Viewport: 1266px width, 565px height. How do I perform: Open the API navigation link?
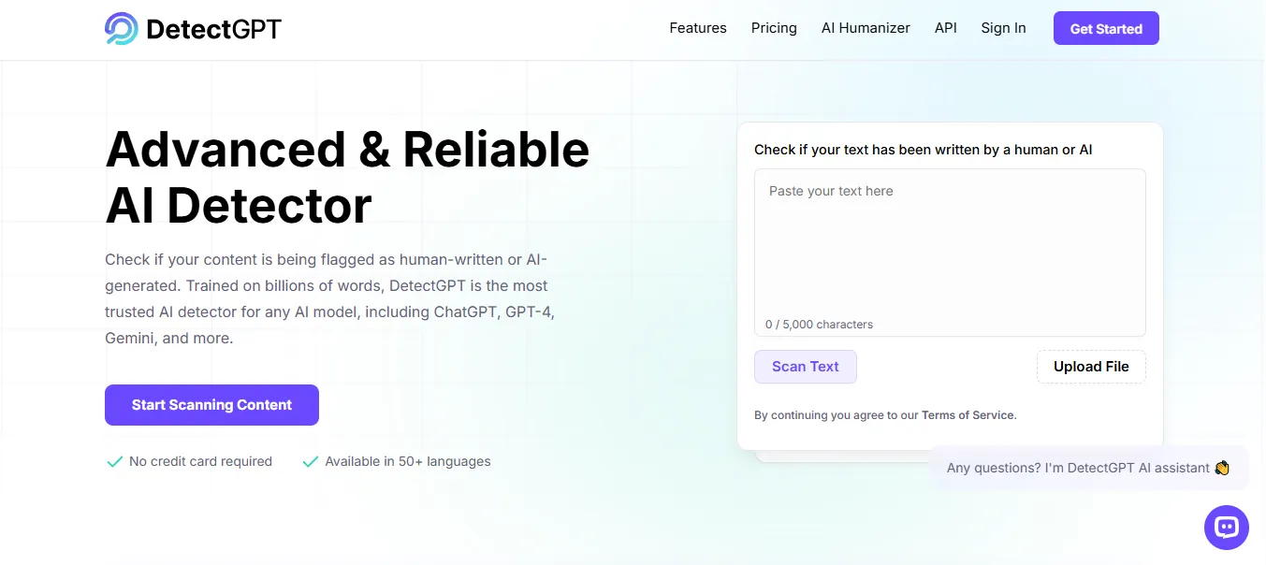tap(945, 28)
